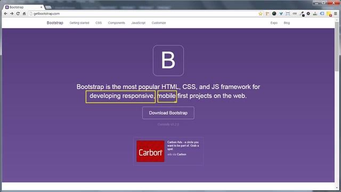Go to the Components nav item
Viewport: 341px width, 192px height.
(x=117, y=23)
